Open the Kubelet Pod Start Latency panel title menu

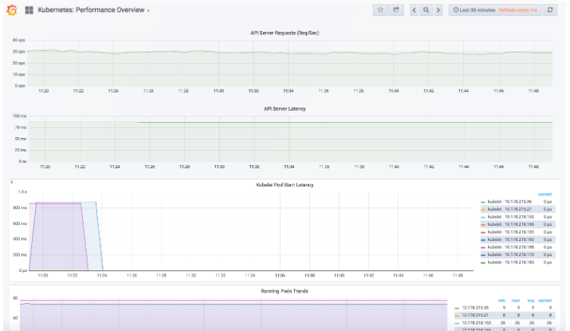pos(285,185)
